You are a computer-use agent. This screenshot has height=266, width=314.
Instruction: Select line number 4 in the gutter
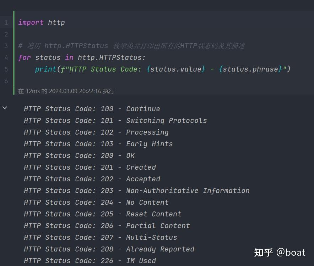click(6, 57)
